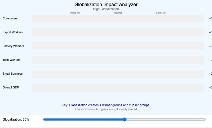
Task: Click the Overall GDP label
Action: (x=11, y=87)
